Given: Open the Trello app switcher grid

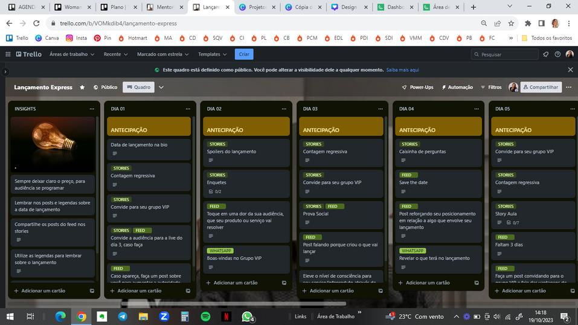Looking at the screenshot, I should coord(8,54).
